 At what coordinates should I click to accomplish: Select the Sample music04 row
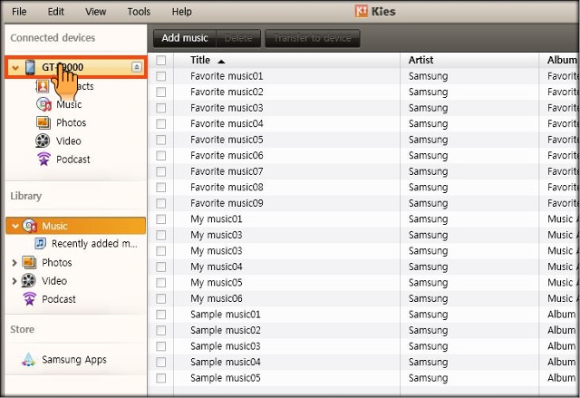click(x=363, y=363)
